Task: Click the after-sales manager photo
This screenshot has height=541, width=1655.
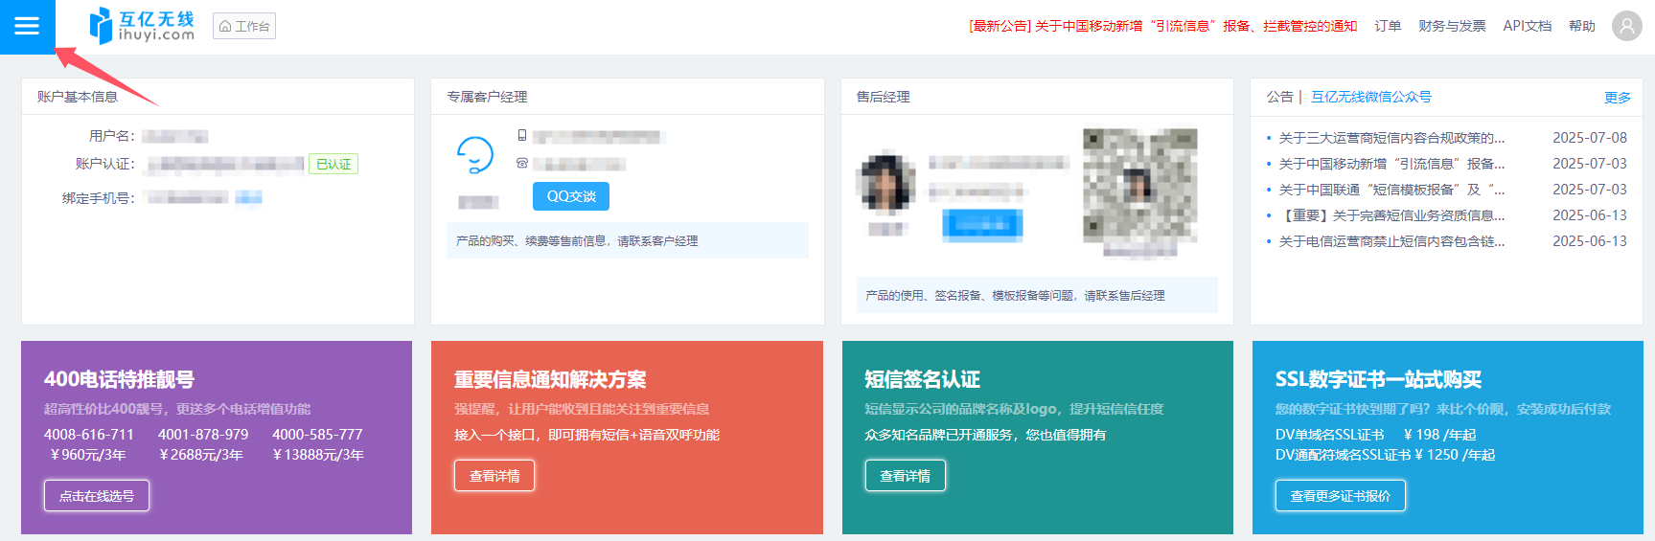Action: coord(886,183)
